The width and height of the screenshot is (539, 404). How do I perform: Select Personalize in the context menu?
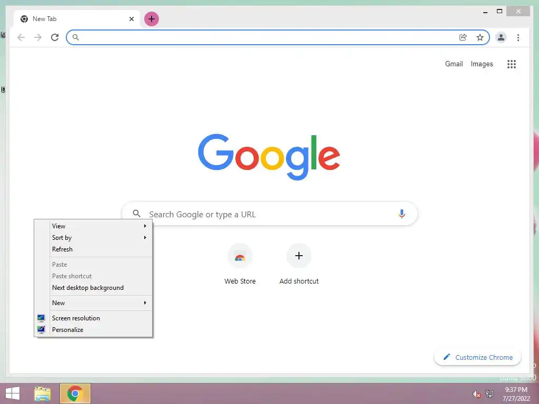[x=93, y=330]
